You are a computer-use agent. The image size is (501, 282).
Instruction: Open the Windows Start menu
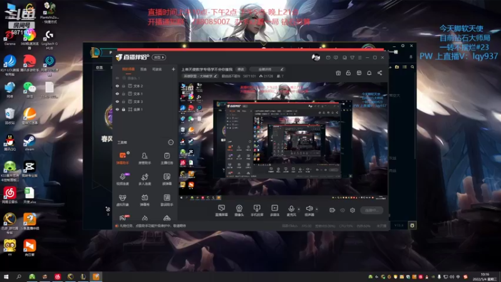6,276
